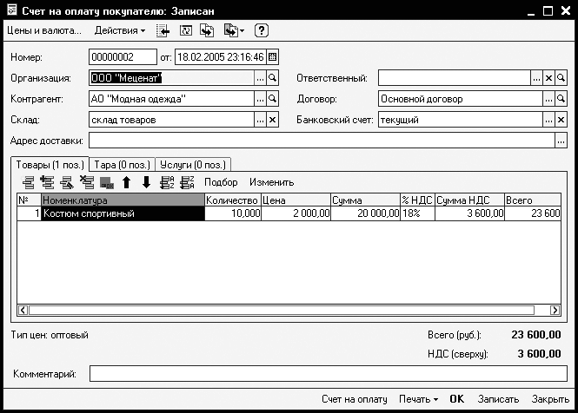Add a new row icon in table toolbar
The width and height of the screenshot is (578, 413).
29,182
